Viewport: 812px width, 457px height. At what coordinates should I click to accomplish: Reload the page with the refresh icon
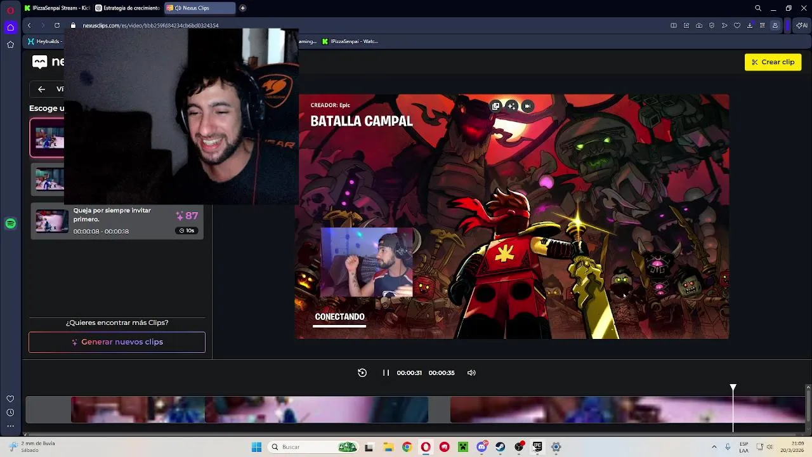coord(57,25)
